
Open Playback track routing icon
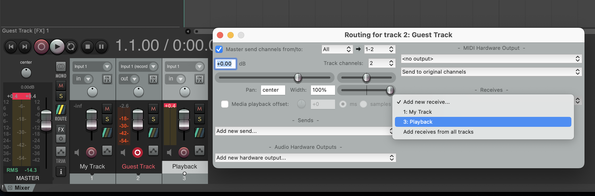tap(199, 133)
